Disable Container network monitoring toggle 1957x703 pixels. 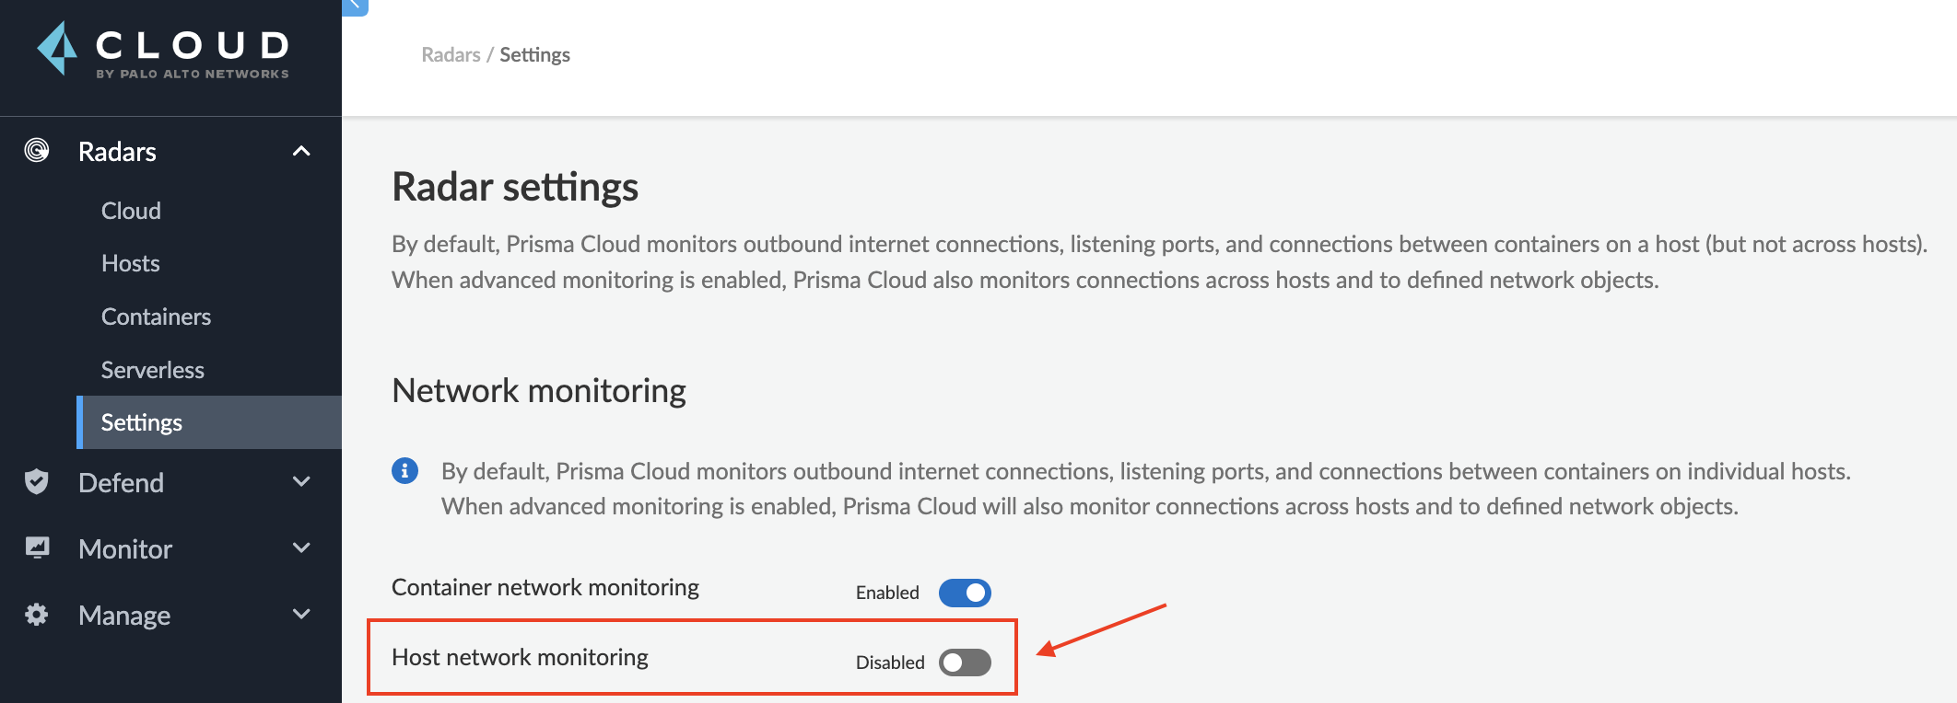pos(965,593)
